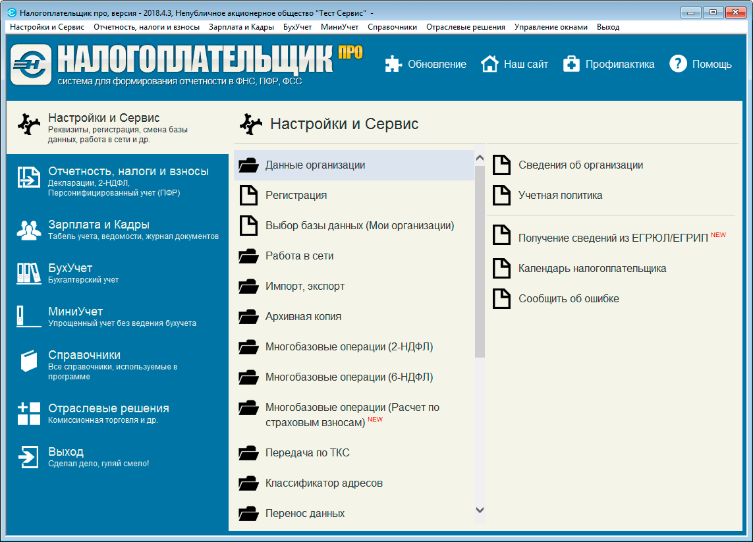Click the Справочники sidebar title
Viewport: 753px width, 542px height.
(84, 355)
